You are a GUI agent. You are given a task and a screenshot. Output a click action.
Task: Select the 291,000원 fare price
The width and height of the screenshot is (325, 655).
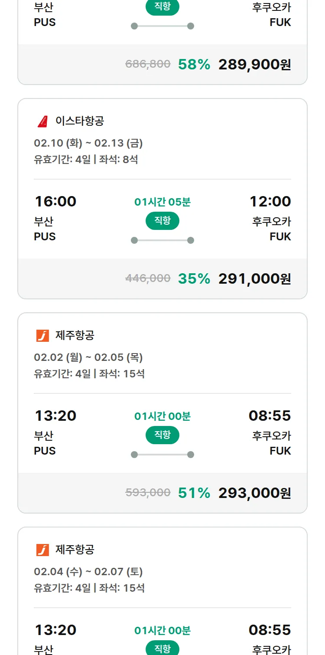point(254,278)
